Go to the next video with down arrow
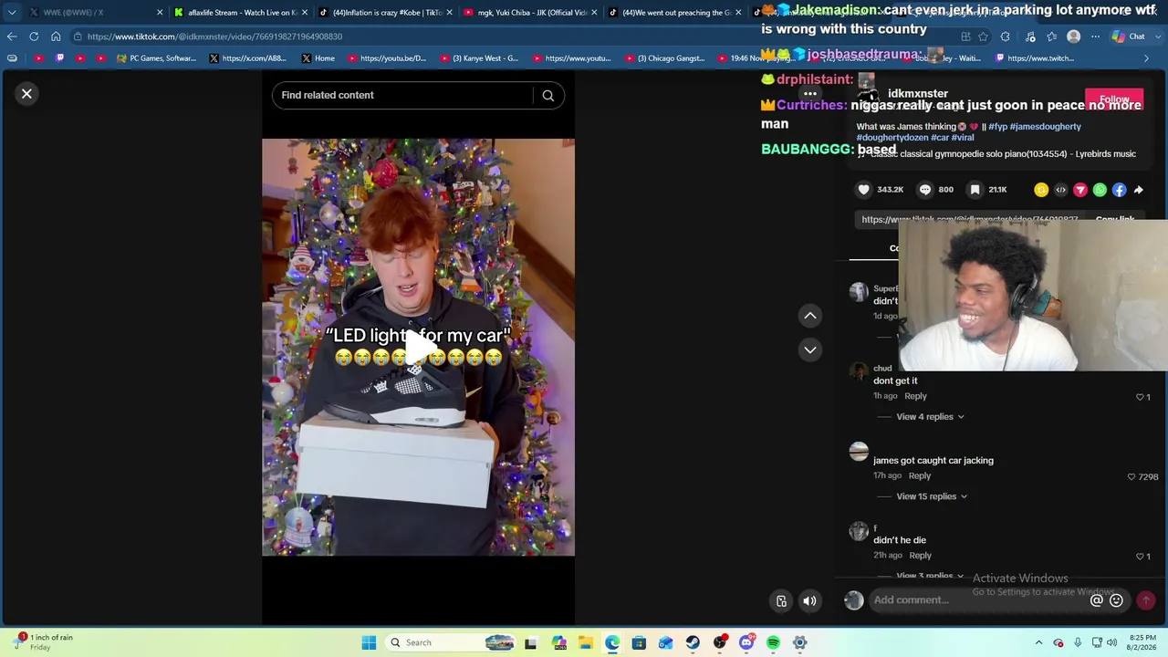 click(809, 349)
